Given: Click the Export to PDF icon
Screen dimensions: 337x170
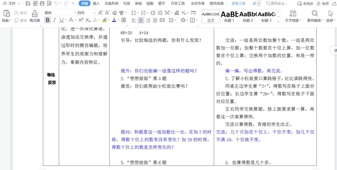Looking at the screenshot, I should pyautogui.click(x=35, y=3).
